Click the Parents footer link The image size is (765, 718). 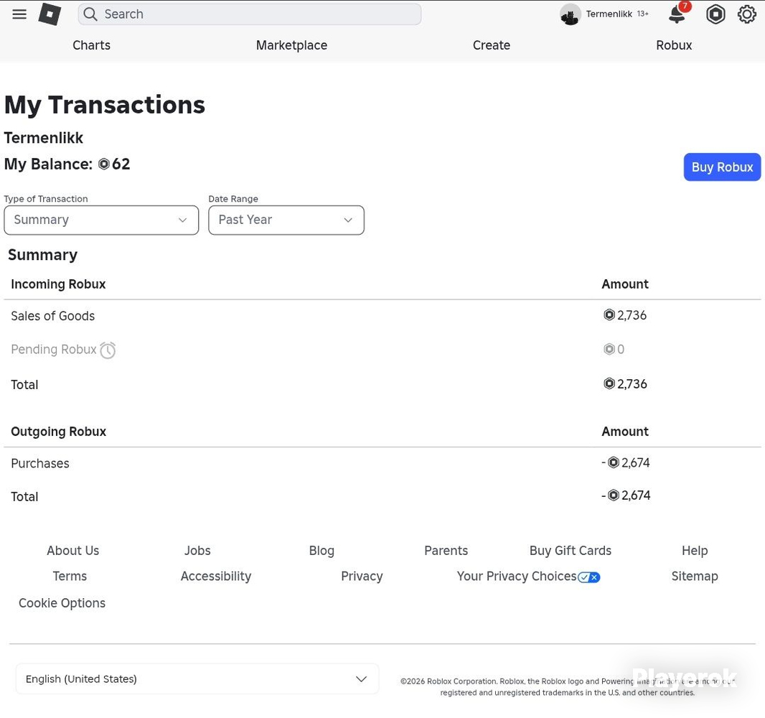(446, 551)
